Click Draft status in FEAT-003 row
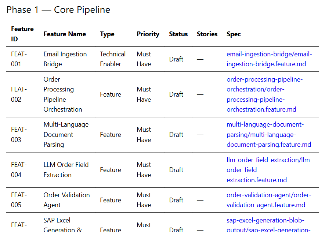The width and height of the screenshot is (336, 232). coord(176,135)
